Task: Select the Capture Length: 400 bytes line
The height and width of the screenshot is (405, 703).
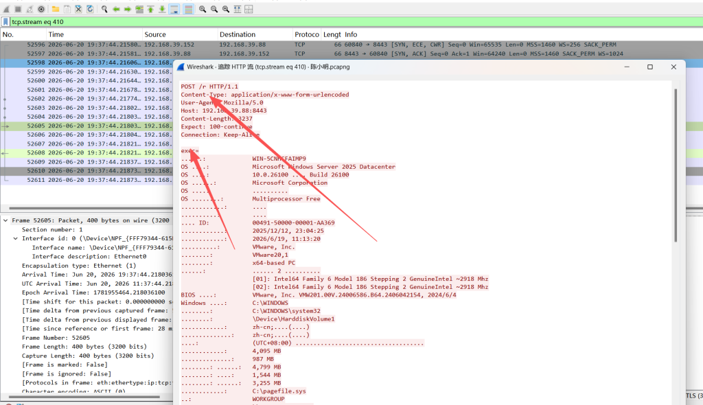Action: click(x=87, y=356)
